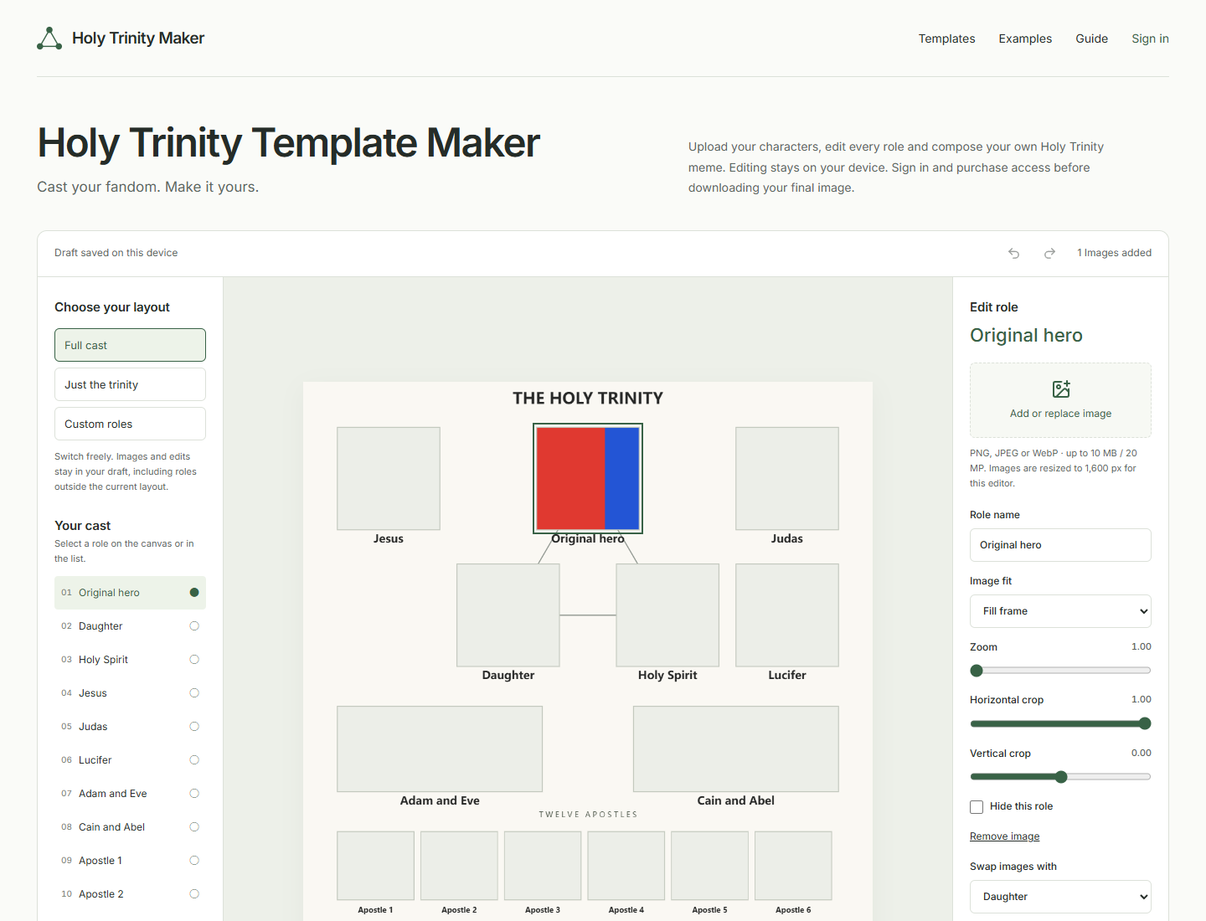
Task: Select the Adam and Eve frame on canvas
Action: pos(440,749)
